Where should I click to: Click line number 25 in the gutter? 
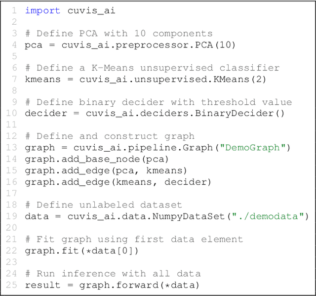[12, 285]
